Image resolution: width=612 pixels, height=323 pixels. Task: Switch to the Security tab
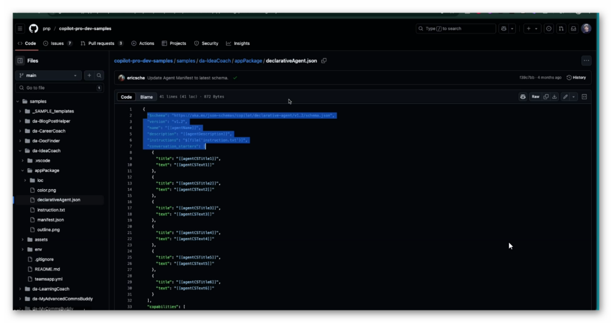206,44
